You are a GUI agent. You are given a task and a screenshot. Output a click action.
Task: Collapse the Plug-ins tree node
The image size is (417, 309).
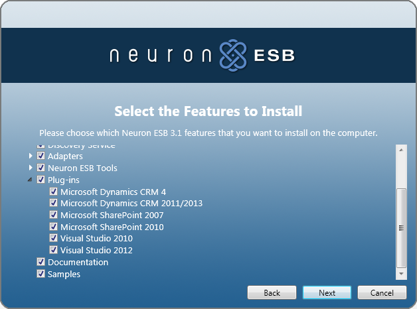(30, 180)
